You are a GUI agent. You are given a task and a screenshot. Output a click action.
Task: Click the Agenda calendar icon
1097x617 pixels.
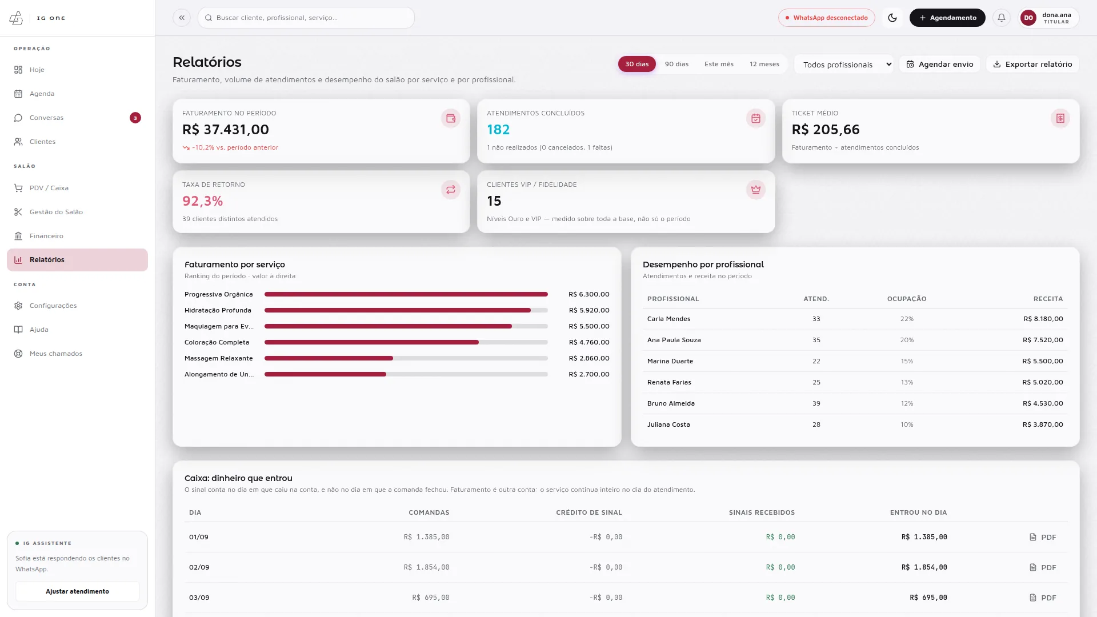pos(18,94)
